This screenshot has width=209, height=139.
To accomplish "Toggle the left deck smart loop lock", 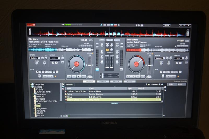I will pos(55,76).
